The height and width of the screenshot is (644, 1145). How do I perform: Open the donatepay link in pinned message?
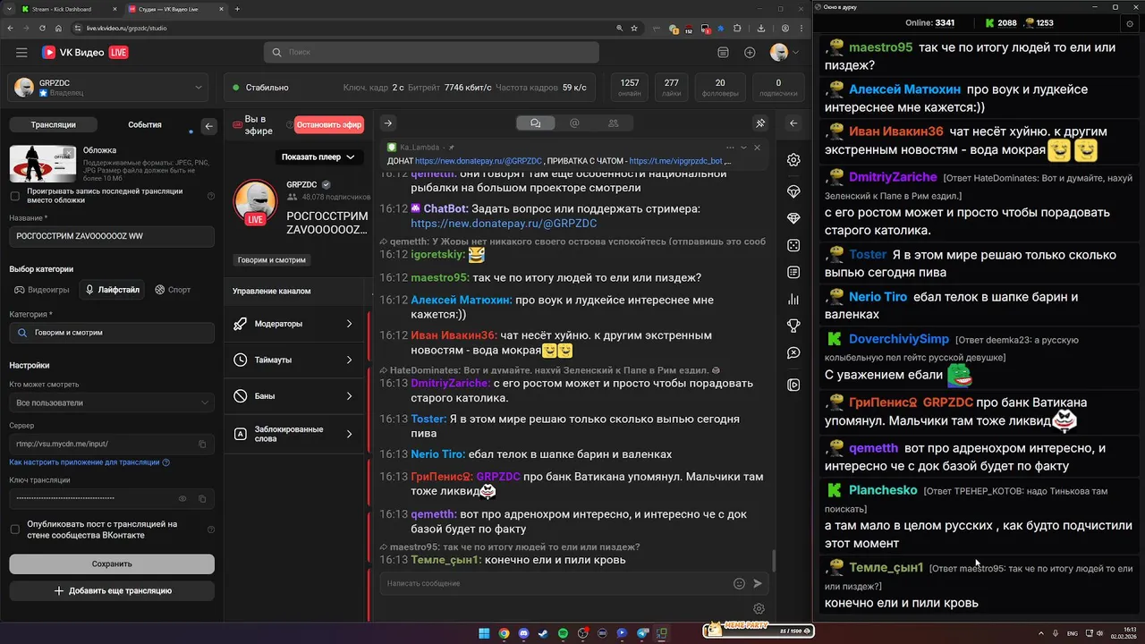pyautogui.click(x=479, y=161)
